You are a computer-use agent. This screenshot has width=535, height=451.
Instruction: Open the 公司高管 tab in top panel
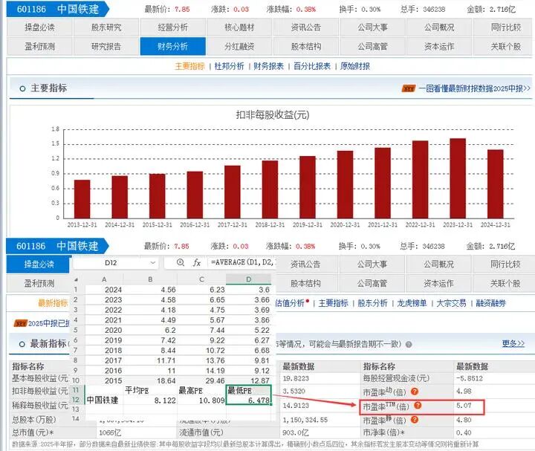click(372, 46)
